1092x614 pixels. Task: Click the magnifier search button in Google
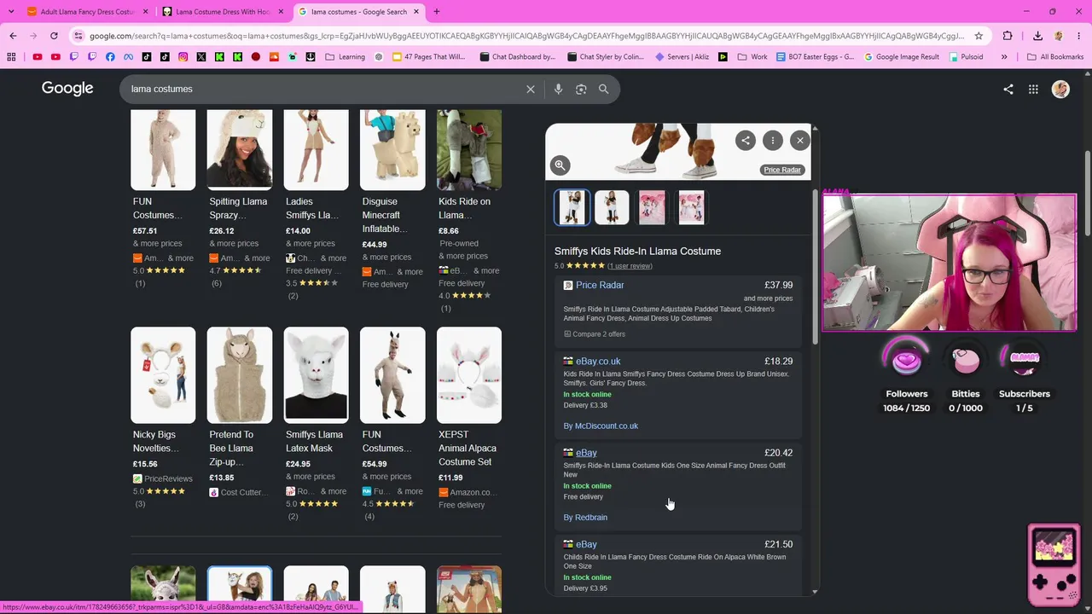603,89
